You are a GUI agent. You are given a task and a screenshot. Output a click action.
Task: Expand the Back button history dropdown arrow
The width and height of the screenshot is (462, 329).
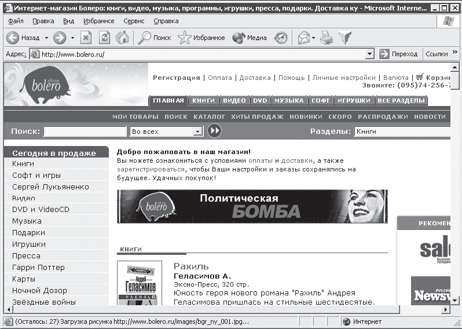click(45, 38)
